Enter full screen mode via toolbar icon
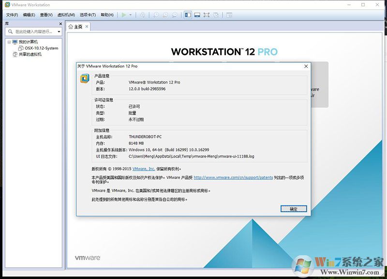Image resolution: width=387 pixels, height=279 pixels. (x=207, y=15)
